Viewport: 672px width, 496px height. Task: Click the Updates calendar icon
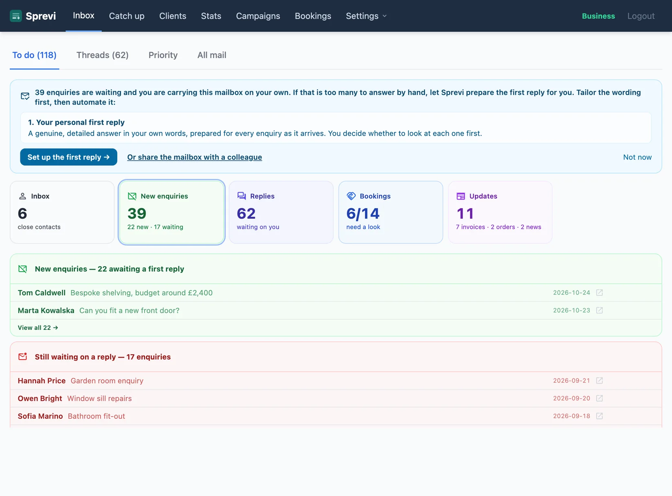461,196
